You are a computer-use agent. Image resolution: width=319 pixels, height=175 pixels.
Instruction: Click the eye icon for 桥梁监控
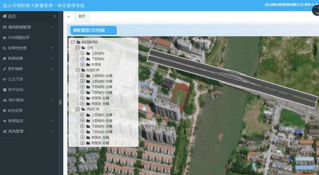[x=4, y=121]
